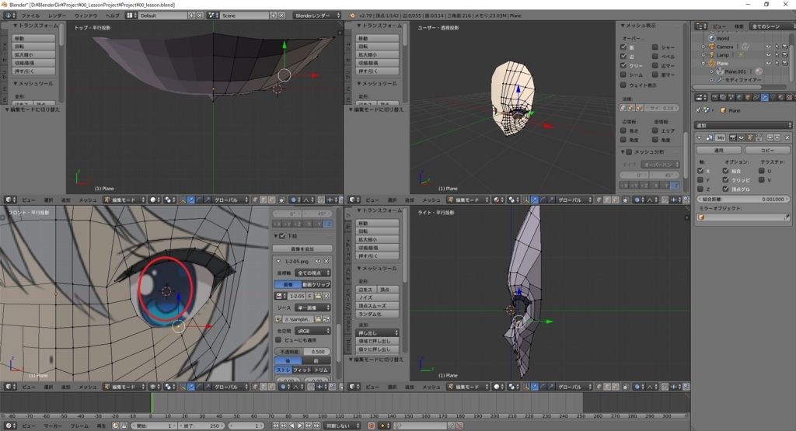Click the add screen layout plus icon

pos(190,15)
